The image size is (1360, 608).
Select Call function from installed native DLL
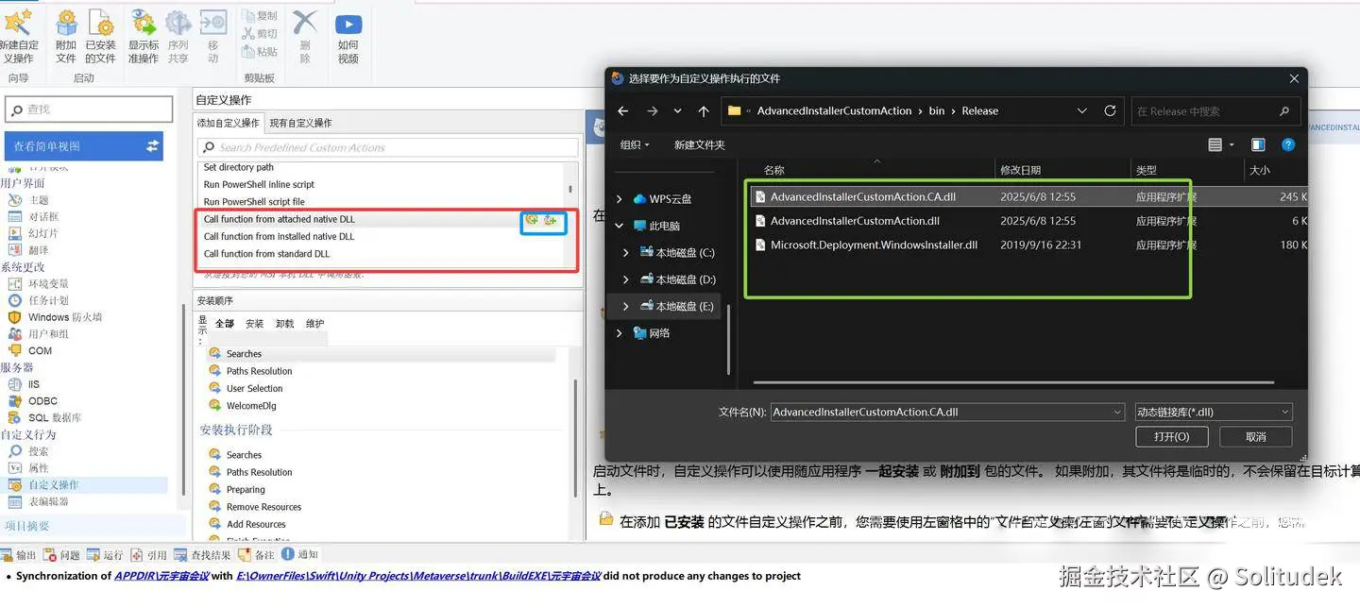click(279, 236)
